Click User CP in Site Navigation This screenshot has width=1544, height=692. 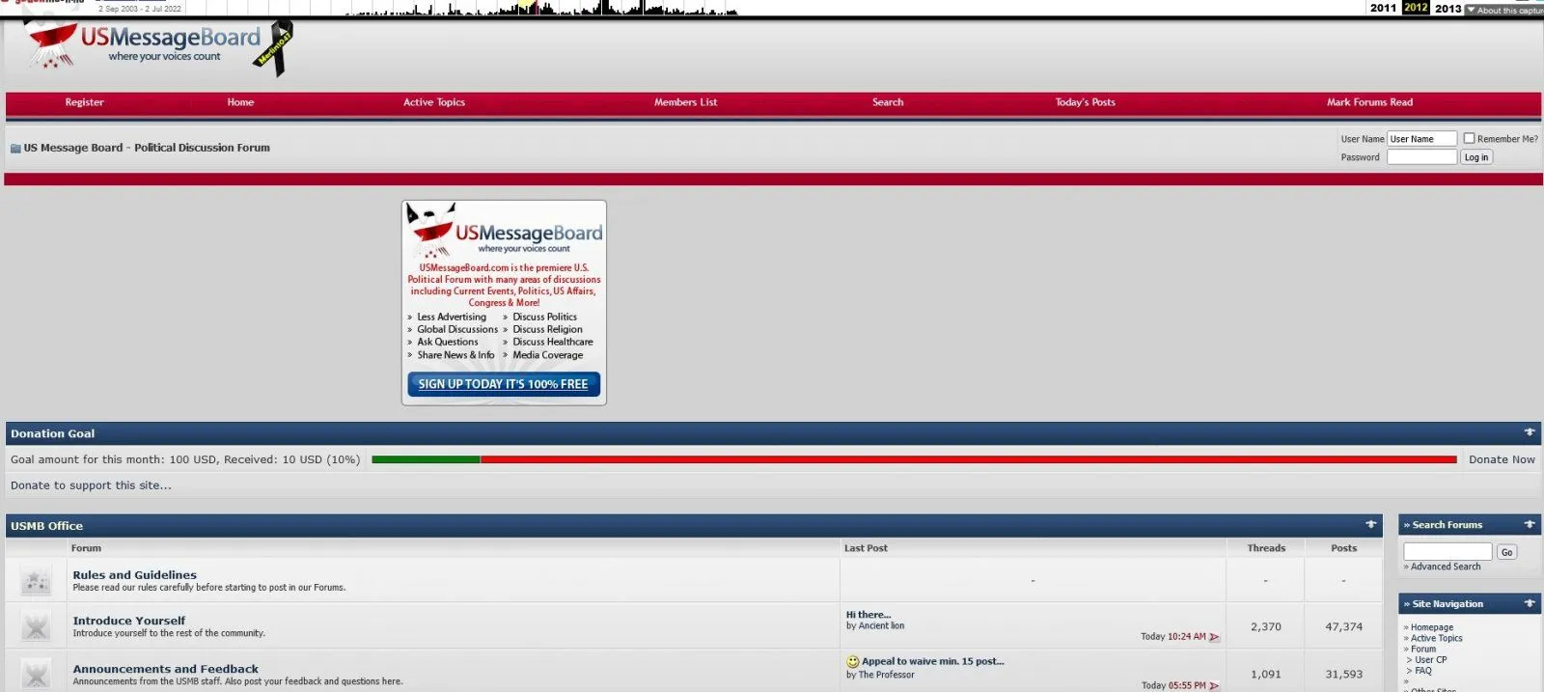(1430, 660)
